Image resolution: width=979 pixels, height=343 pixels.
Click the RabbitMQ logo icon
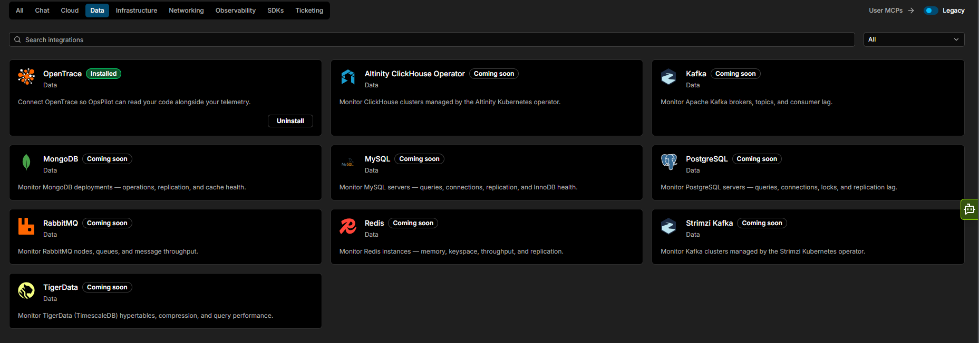coord(26,226)
